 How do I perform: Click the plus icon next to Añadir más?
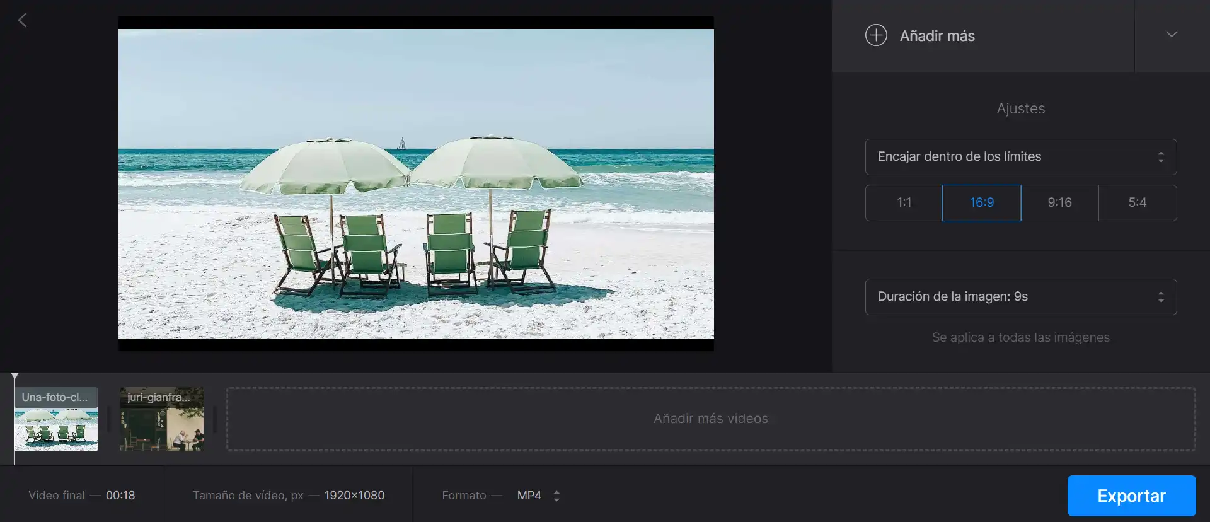[876, 35]
